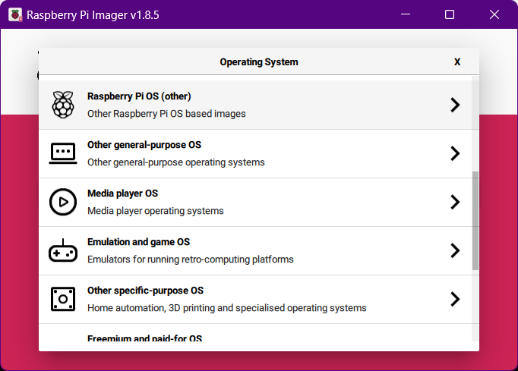This screenshot has height=371, width=518.
Task: Click description 'Media player operating systems'
Action: click(155, 211)
